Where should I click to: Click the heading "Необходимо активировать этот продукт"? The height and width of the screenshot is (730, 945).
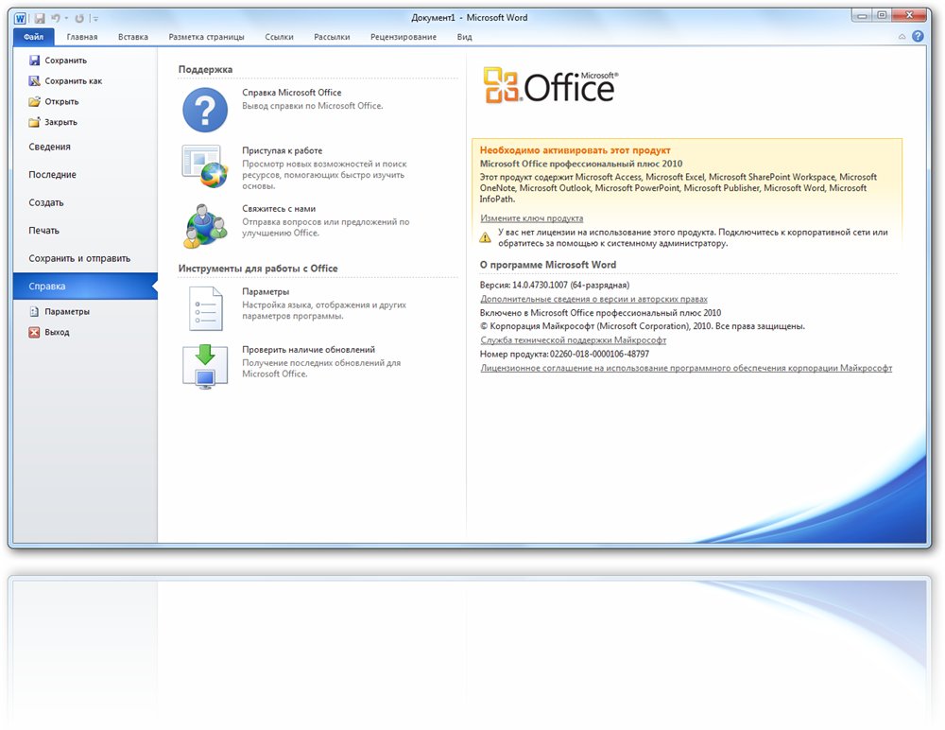point(575,150)
